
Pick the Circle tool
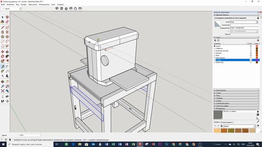(2, 37)
